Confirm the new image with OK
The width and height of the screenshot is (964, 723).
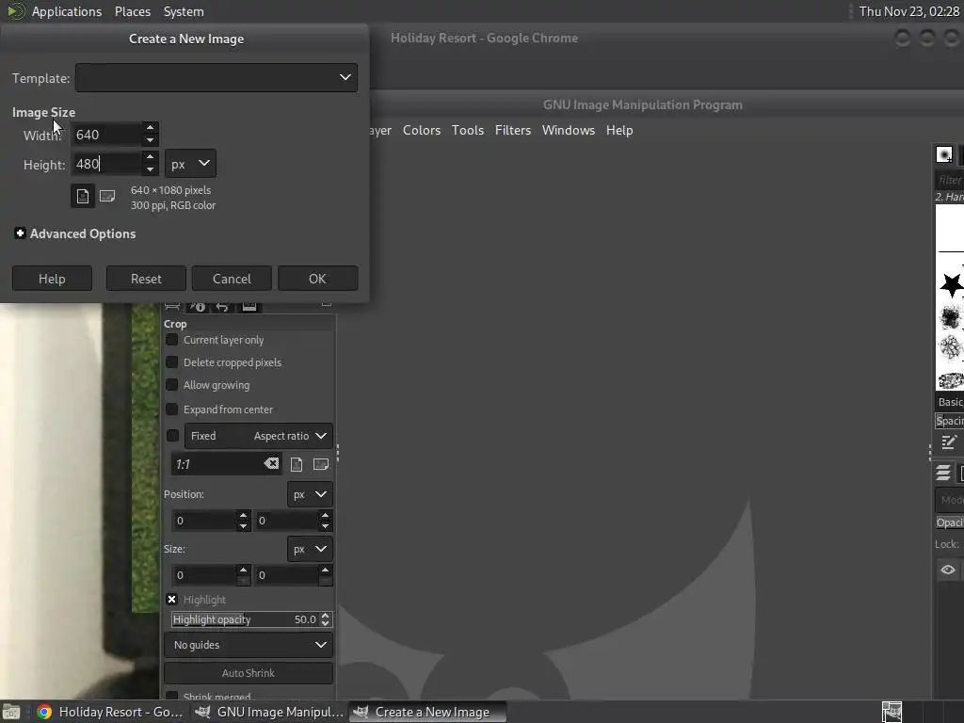tap(317, 279)
